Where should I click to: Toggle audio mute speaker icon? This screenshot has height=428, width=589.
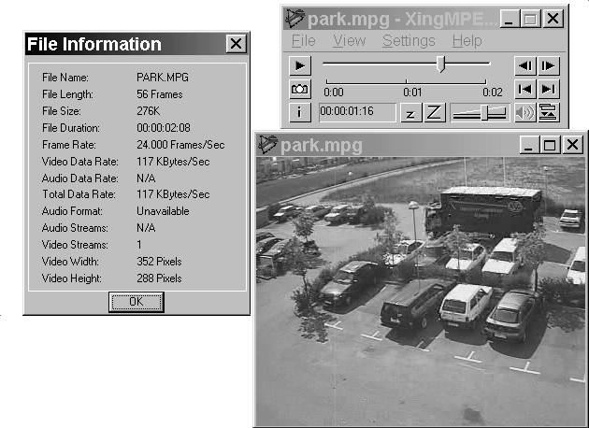525,113
